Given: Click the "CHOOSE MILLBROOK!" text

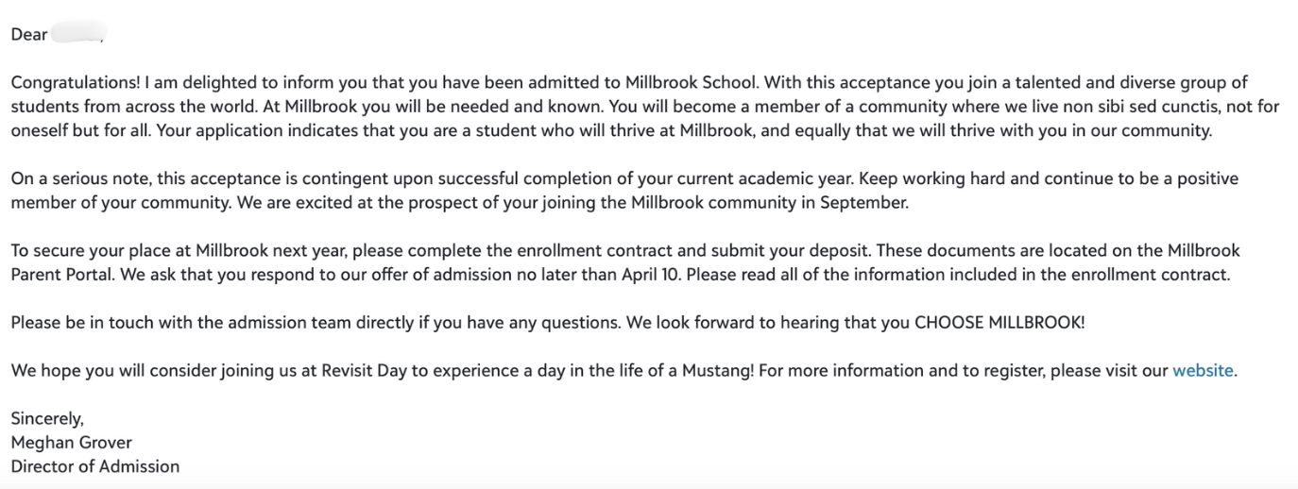Looking at the screenshot, I should pos(999,322).
